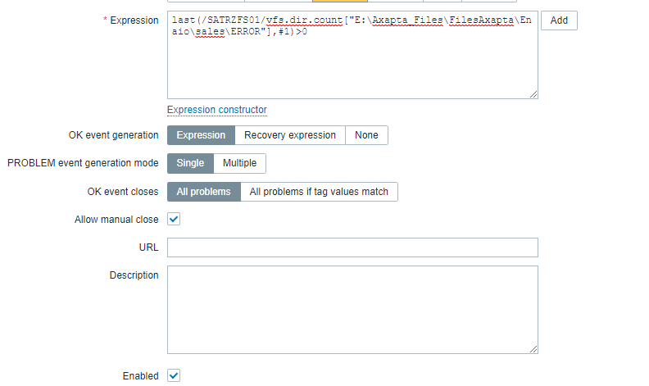This screenshot has width=649, height=386.
Task: Switch PROBLEM event generation to Multiple
Action: [239, 163]
